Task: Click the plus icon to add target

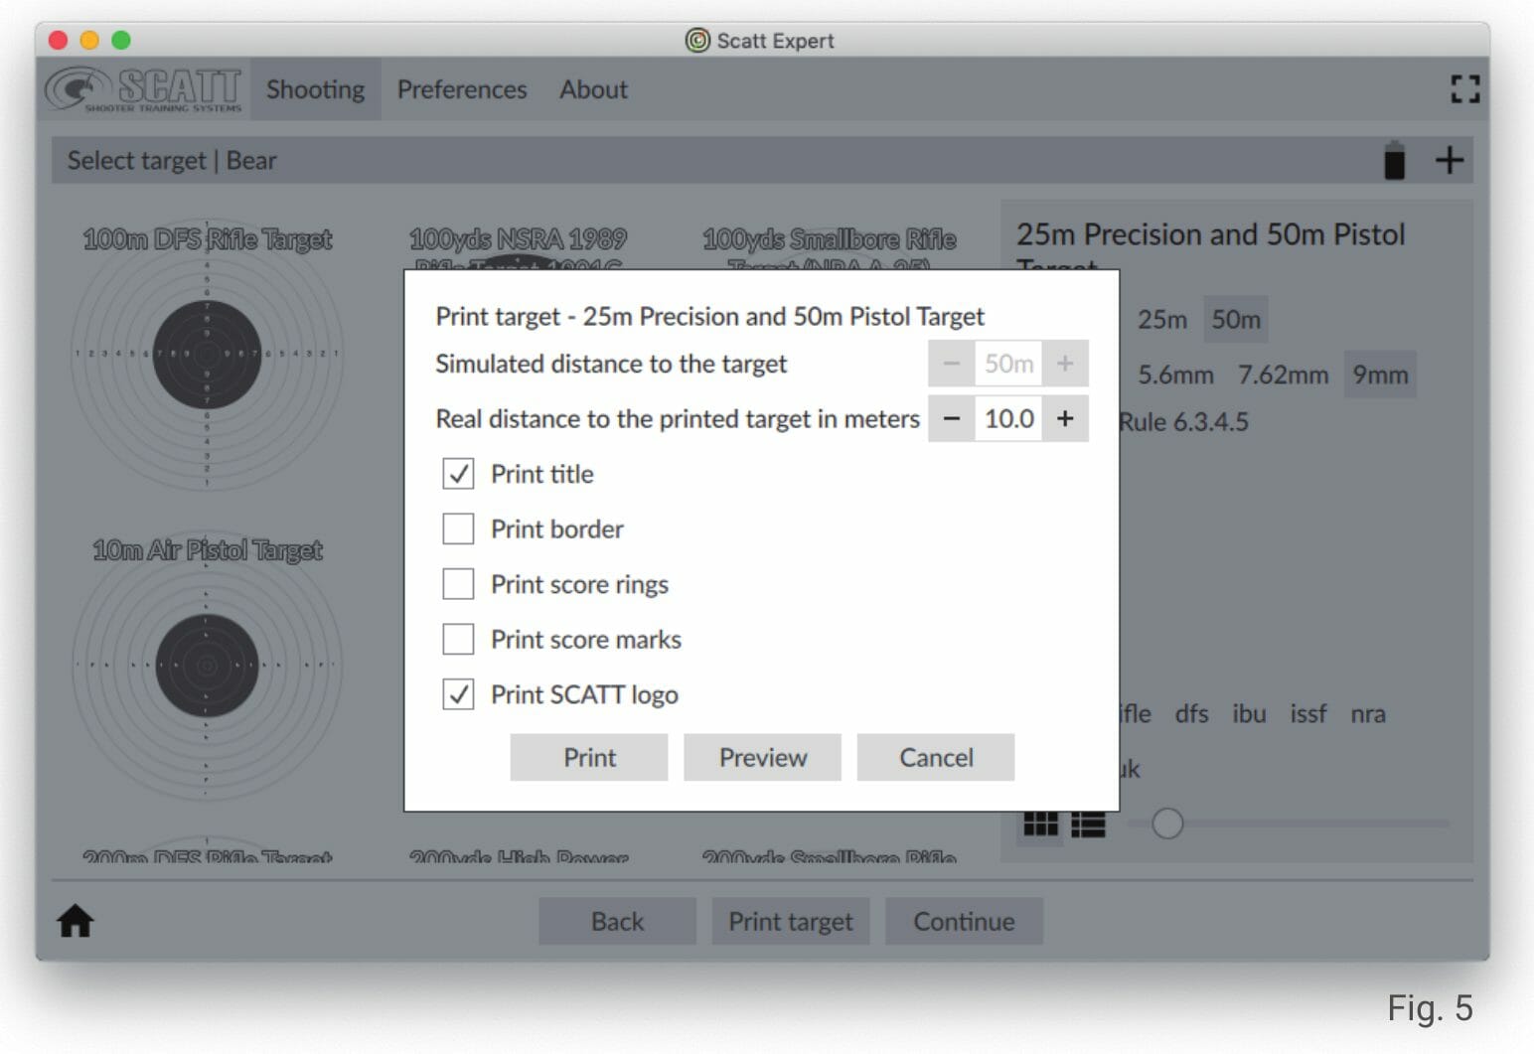Action: [x=1450, y=160]
